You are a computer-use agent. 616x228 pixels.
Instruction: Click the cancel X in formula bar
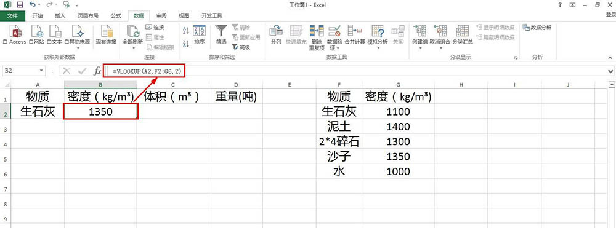(x=67, y=71)
